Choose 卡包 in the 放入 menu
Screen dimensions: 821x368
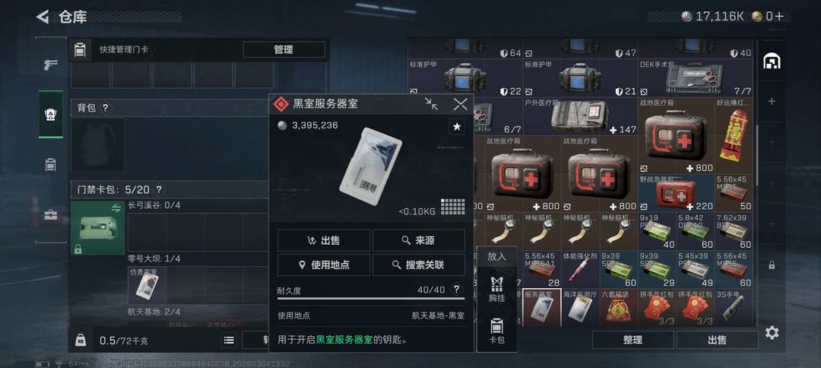pos(496,332)
